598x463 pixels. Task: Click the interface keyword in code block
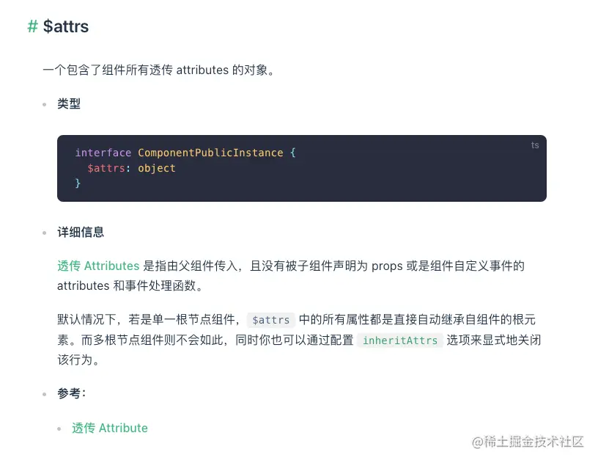coord(103,153)
